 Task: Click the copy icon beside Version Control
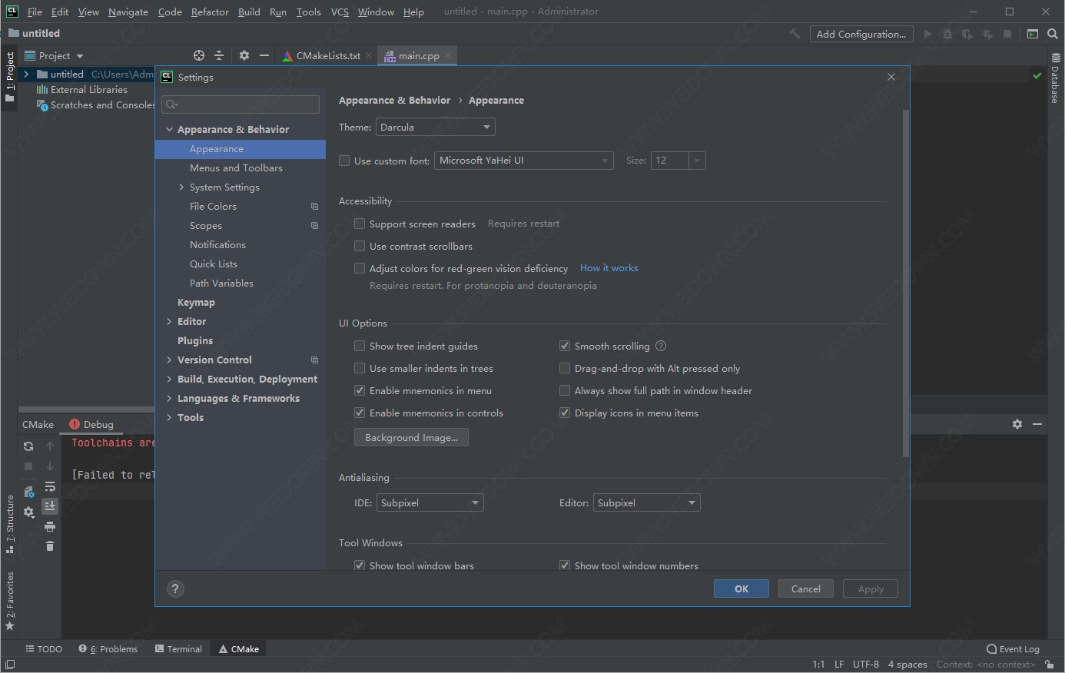tap(314, 360)
